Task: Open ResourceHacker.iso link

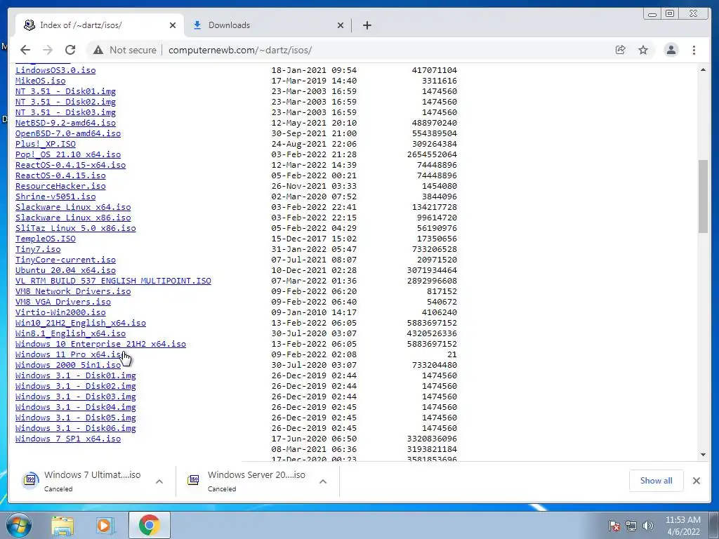Action: click(60, 186)
